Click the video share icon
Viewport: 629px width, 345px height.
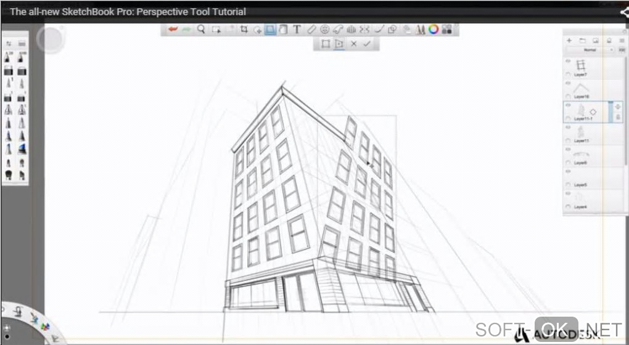[625, 12]
